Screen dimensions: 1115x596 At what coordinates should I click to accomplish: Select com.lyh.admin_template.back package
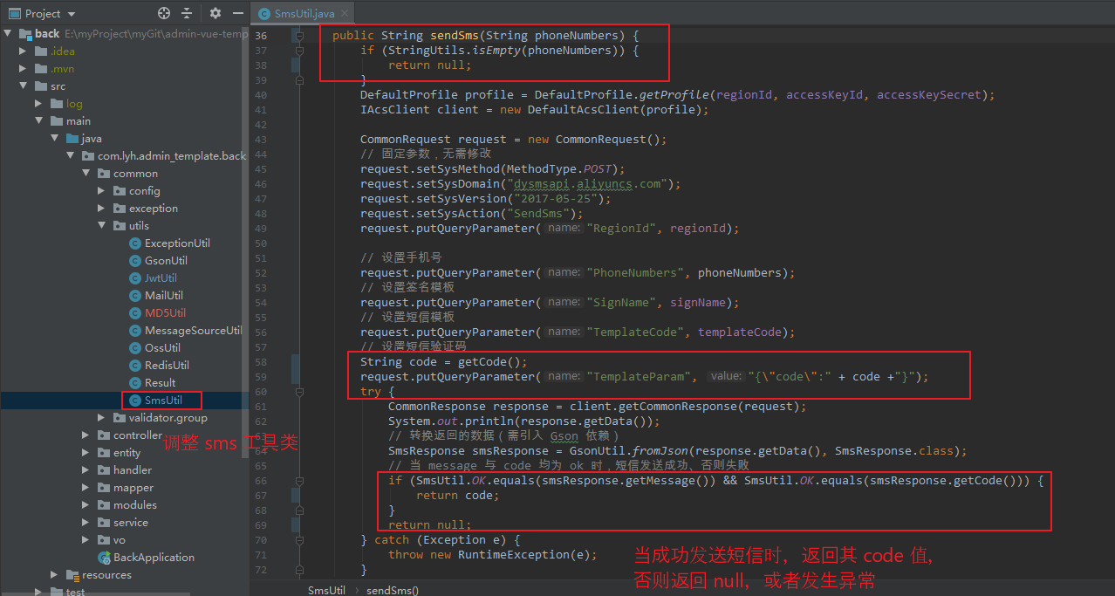pyautogui.click(x=172, y=156)
